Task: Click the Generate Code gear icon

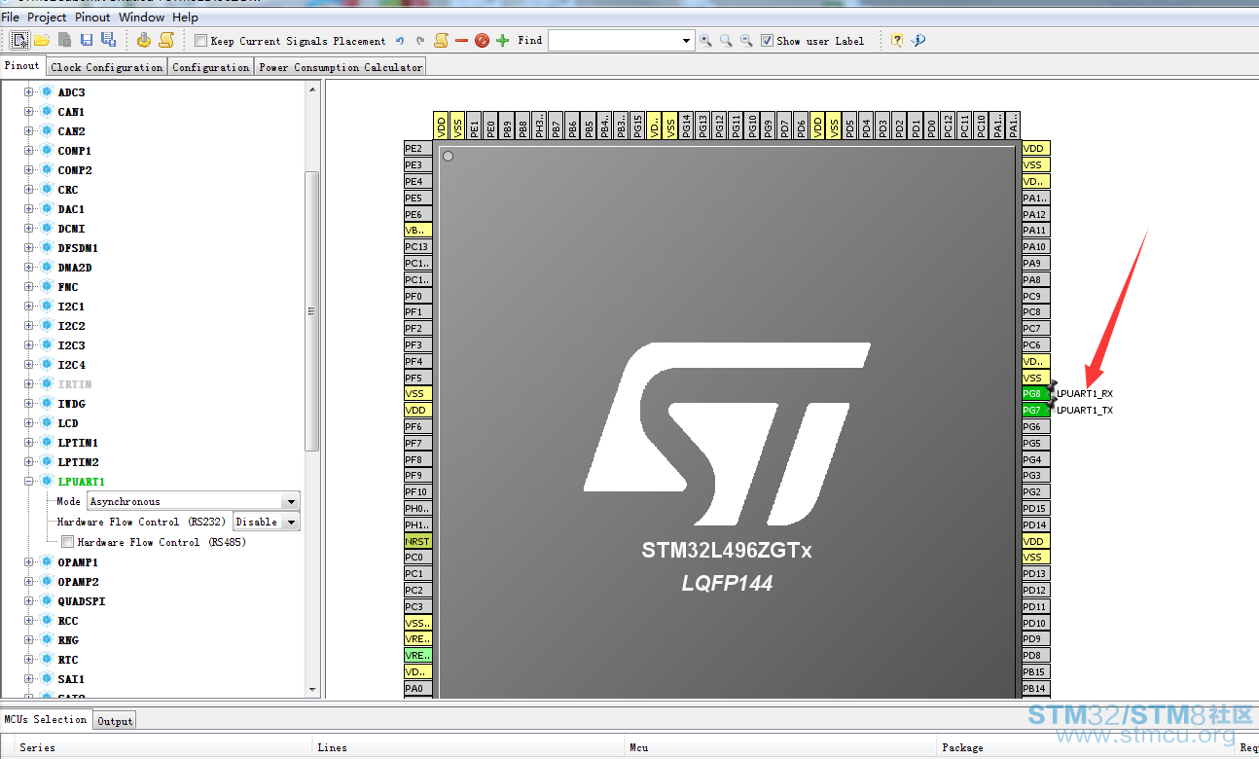Action: [x=144, y=40]
